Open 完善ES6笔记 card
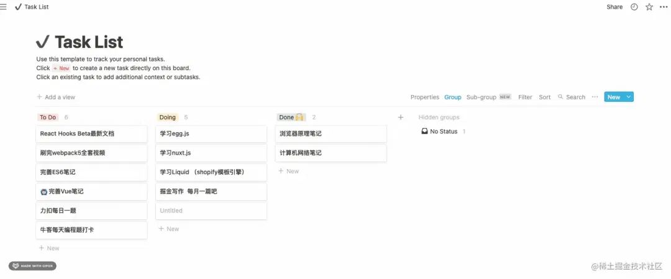This screenshot has height=279, width=671. pos(92,173)
